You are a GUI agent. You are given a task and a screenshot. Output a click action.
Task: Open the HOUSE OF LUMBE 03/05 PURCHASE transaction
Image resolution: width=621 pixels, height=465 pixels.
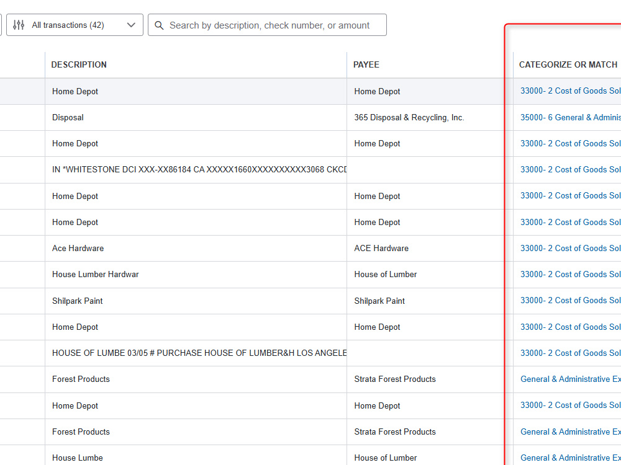pos(199,353)
